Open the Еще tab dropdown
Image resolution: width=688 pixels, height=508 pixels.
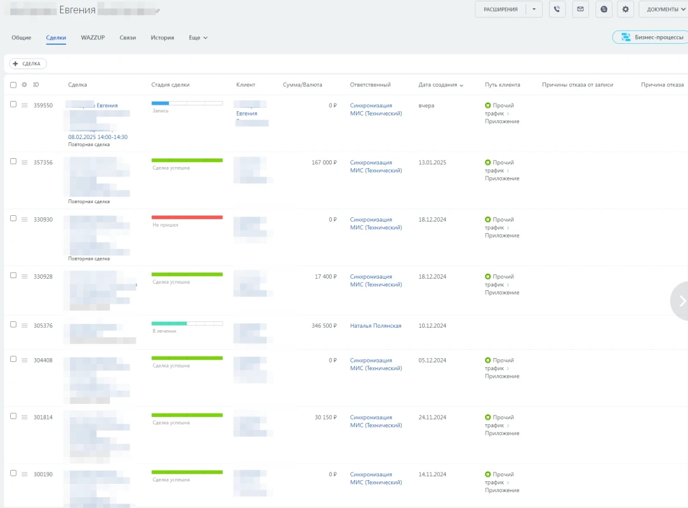pyautogui.click(x=198, y=37)
